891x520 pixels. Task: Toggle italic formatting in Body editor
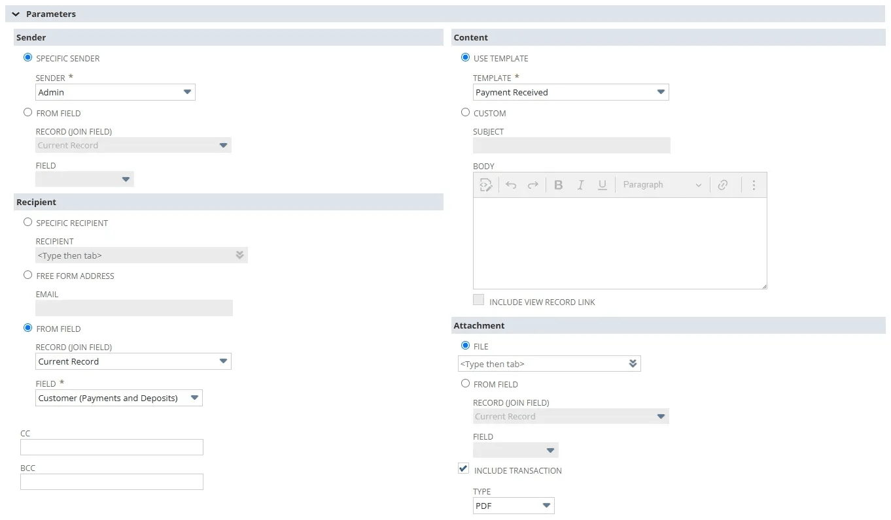coord(580,185)
